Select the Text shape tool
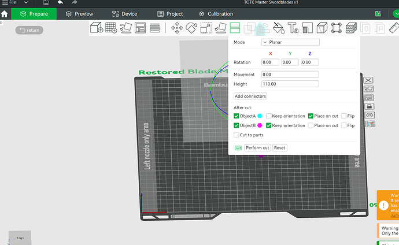 [293, 28]
